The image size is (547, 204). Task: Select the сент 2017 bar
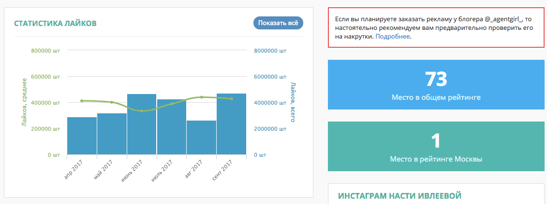point(231,124)
